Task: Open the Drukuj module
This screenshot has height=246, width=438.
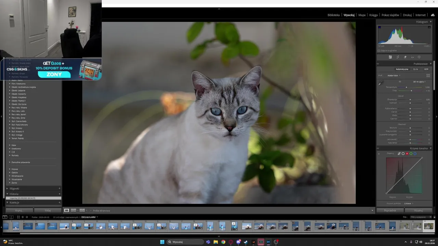Action: [407, 15]
